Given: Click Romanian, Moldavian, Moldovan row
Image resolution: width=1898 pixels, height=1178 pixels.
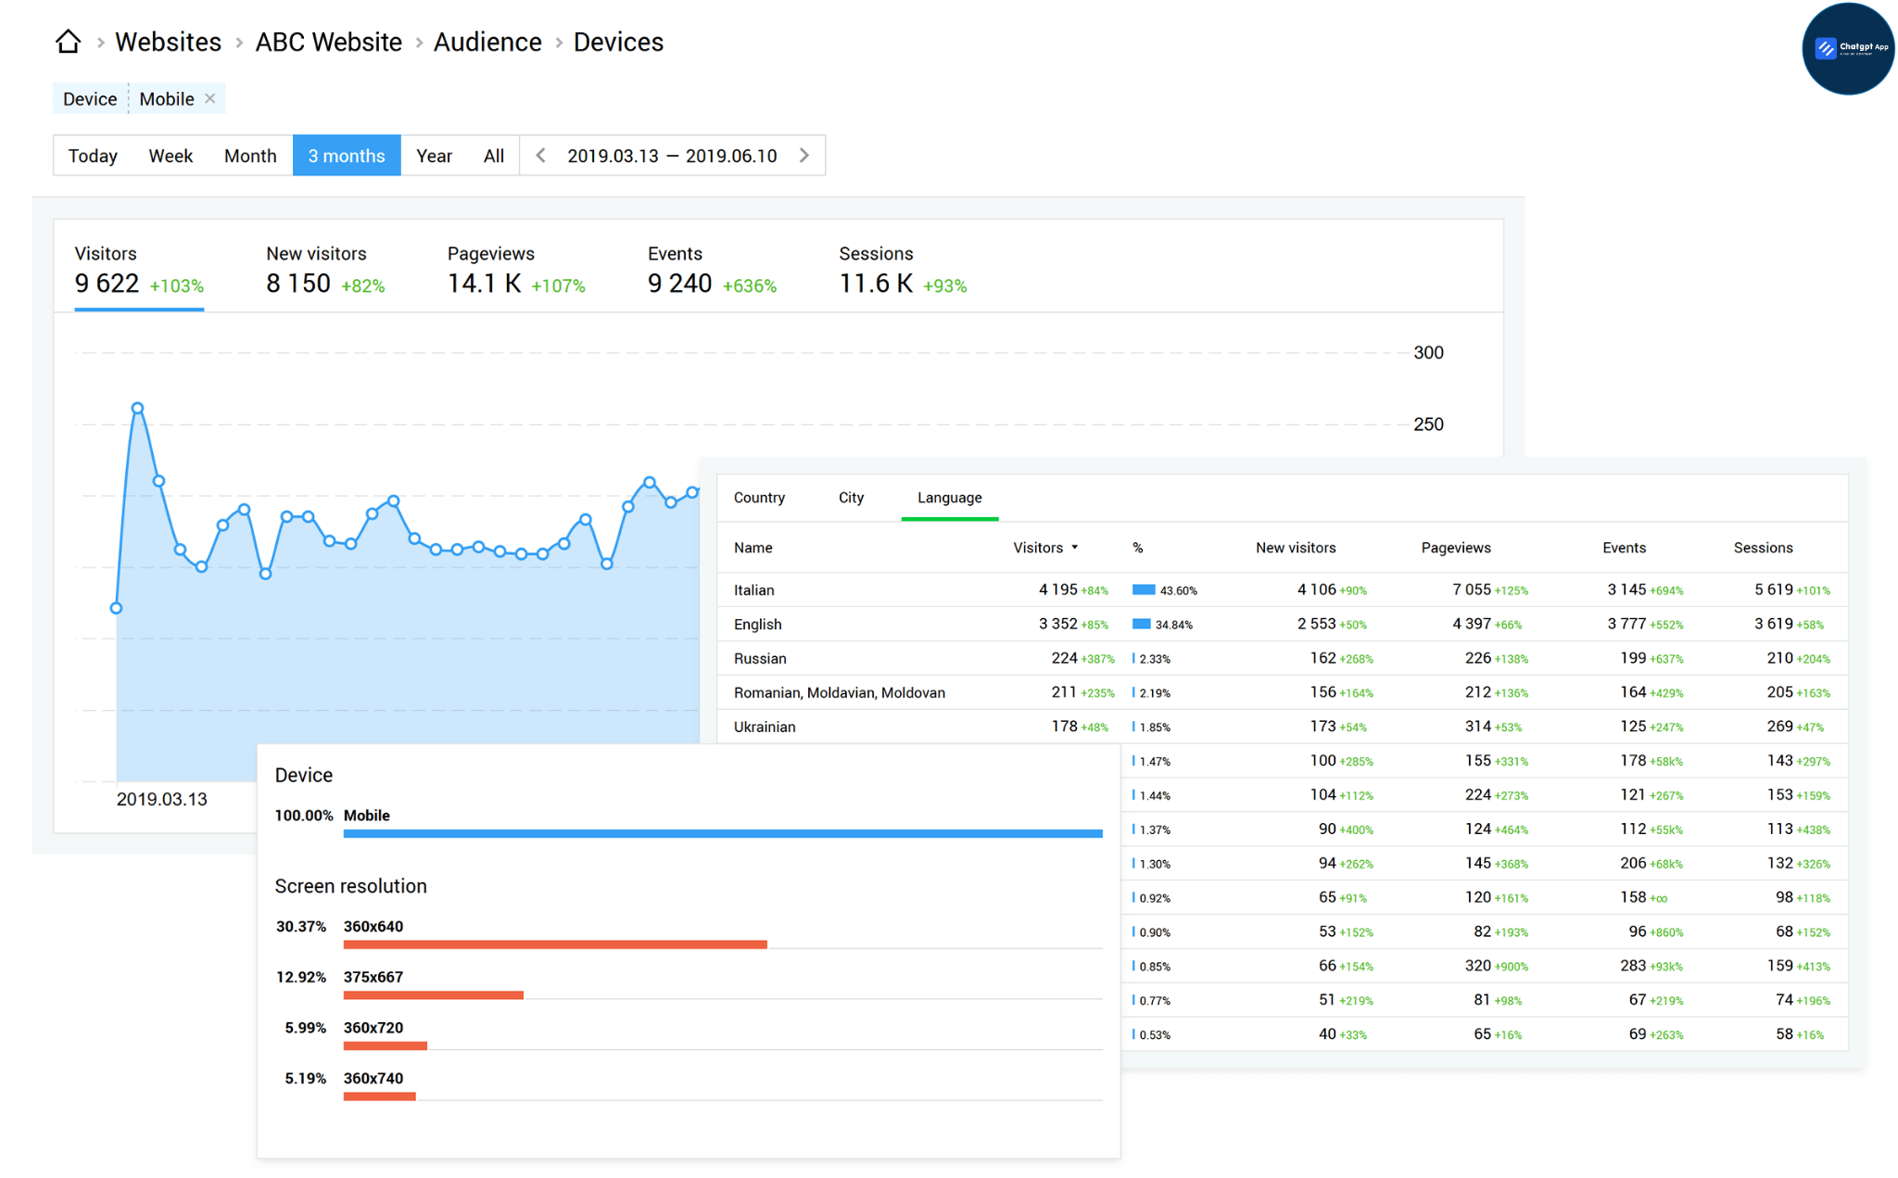Looking at the screenshot, I should click(1283, 692).
